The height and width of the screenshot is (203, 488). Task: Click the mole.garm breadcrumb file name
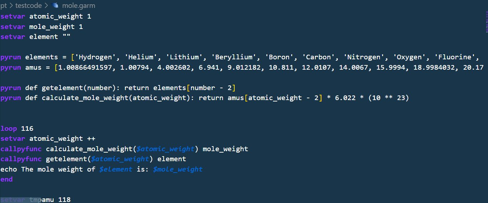point(78,5)
